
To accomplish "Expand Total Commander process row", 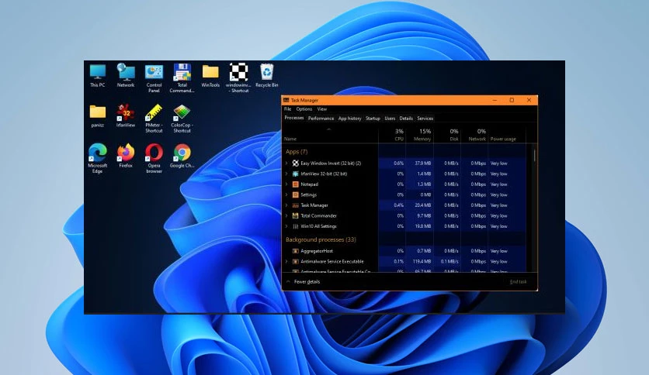I will pos(286,215).
